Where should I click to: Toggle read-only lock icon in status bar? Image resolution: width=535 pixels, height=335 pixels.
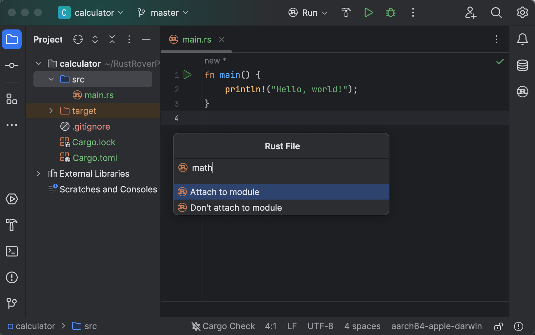pos(499,326)
